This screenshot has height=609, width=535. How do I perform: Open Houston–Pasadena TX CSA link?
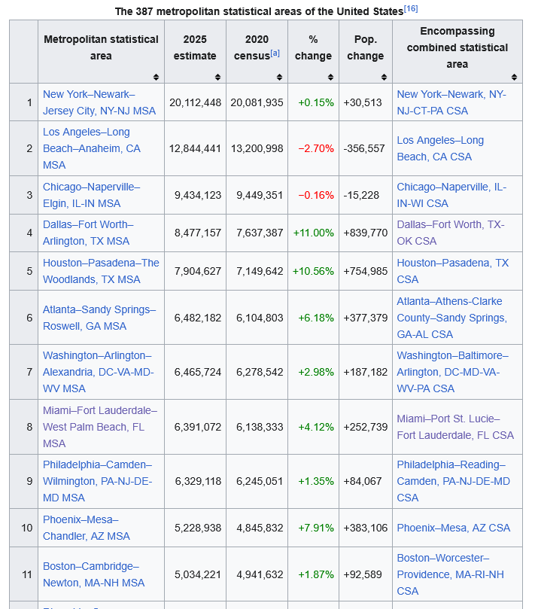coord(453,271)
